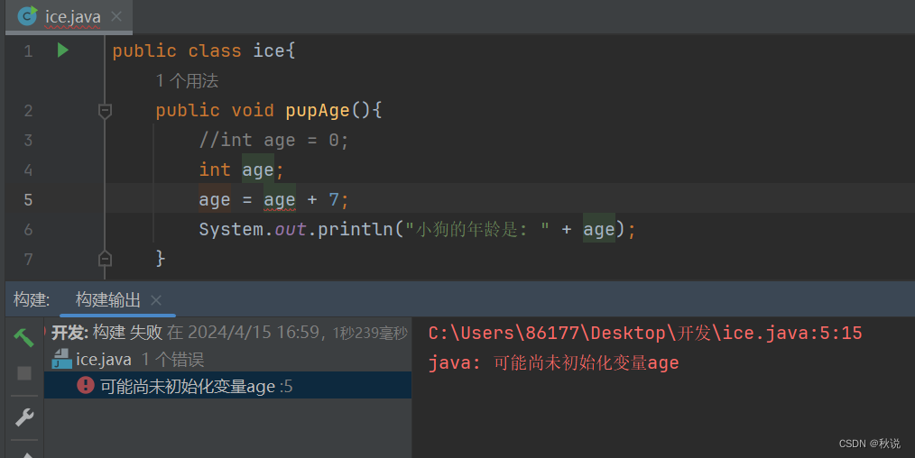Click method name pupAge on line 2
This screenshot has width=915, height=458.
coord(318,111)
